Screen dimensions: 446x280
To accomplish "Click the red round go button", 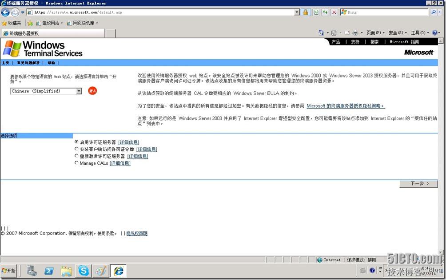I will click(92, 91).
